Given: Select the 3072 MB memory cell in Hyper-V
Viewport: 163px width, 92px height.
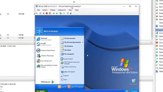Looking at the screenshot, I should [21, 14].
